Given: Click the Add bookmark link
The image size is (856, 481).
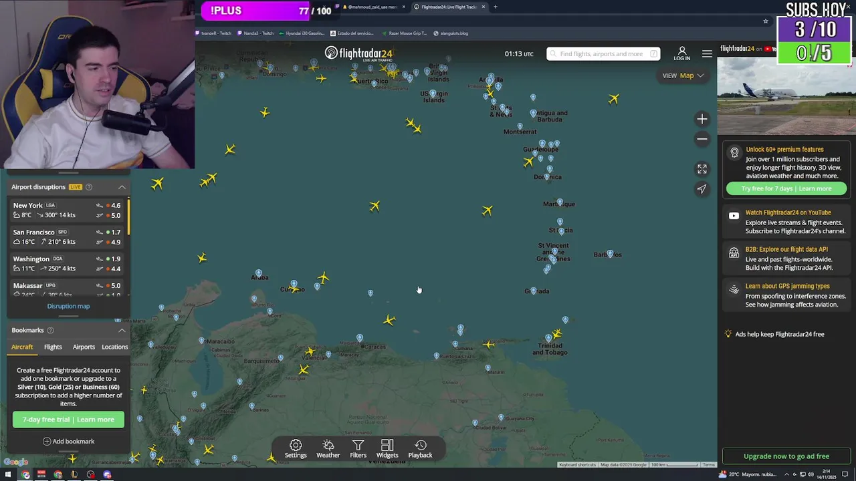Looking at the screenshot, I should click(x=68, y=442).
